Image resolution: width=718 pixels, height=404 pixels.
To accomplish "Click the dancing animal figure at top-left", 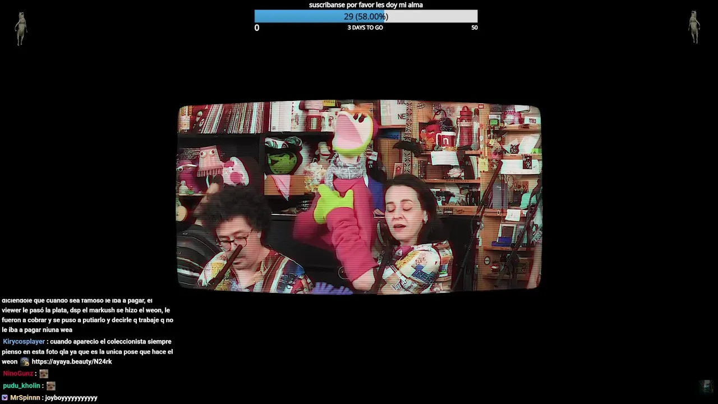I will tap(21, 28).
